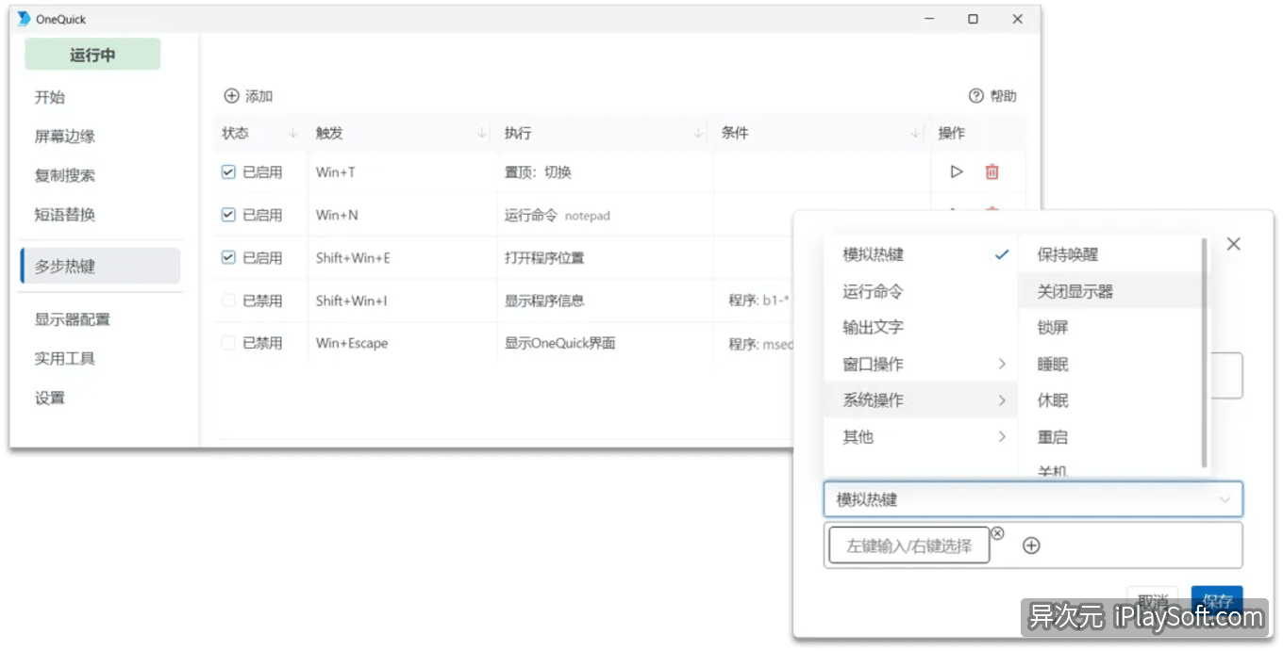Image resolution: width=1283 pixels, height=651 pixels.
Task: Click the 添加 plus icon to add a rule
Action: click(x=231, y=95)
